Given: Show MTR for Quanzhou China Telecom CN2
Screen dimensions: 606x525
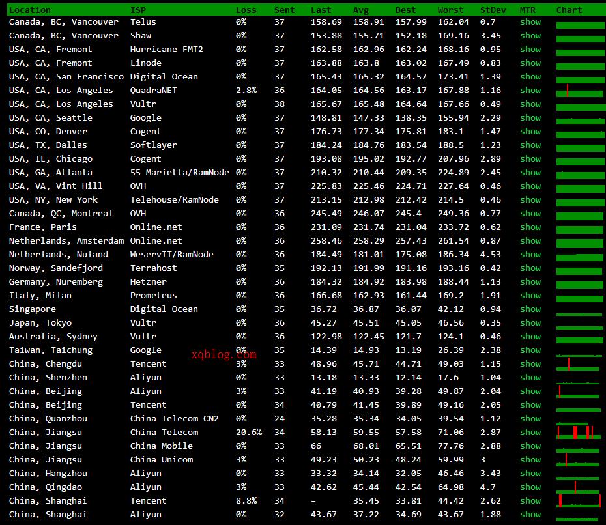Looking at the screenshot, I should [530, 418].
